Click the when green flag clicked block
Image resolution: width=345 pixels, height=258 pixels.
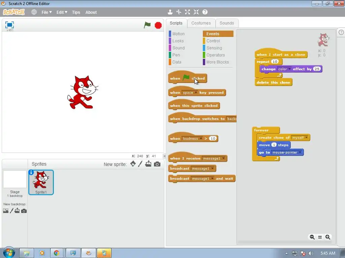pyautogui.click(x=187, y=78)
